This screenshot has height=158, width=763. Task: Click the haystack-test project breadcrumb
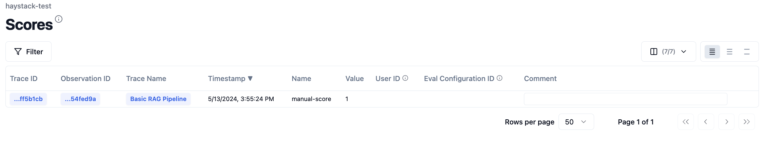(x=28, y=6)
